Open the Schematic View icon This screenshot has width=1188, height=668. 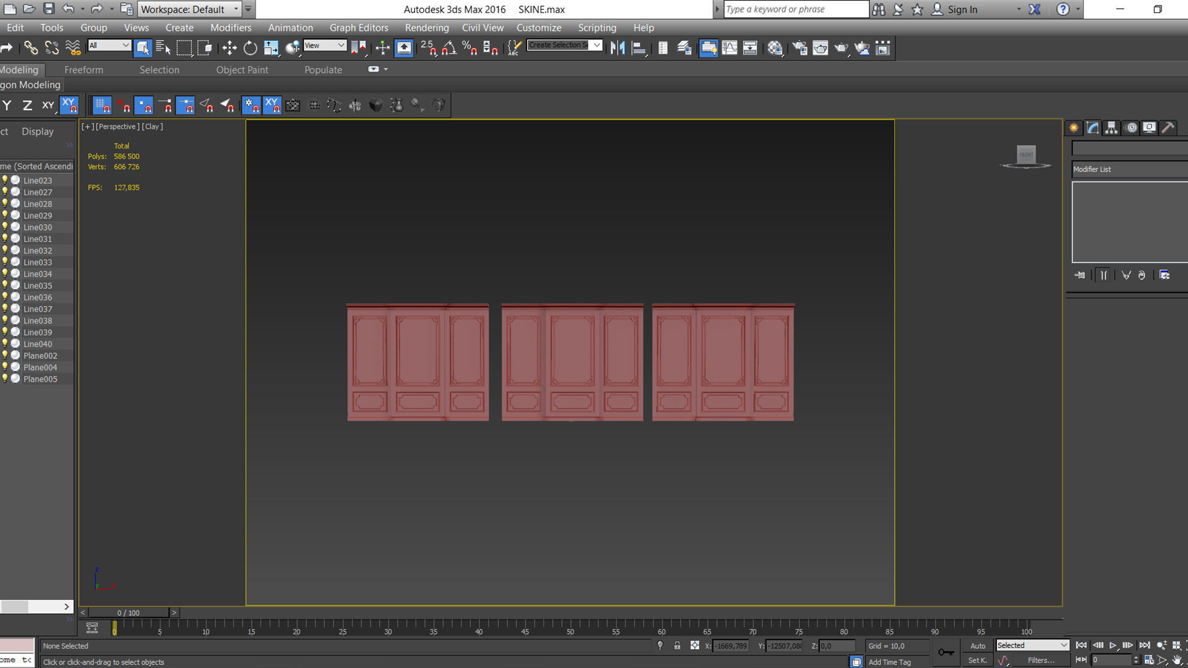coord(750,48)
